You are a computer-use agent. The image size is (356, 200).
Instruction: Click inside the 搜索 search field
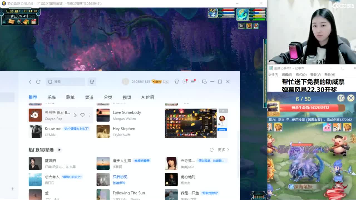point(65,82)
